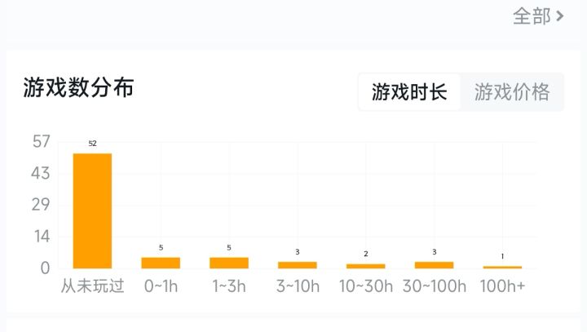This screenshot has height=332, width=587.
Task: Click the 100h+ bar in chart
Action: 502,267
